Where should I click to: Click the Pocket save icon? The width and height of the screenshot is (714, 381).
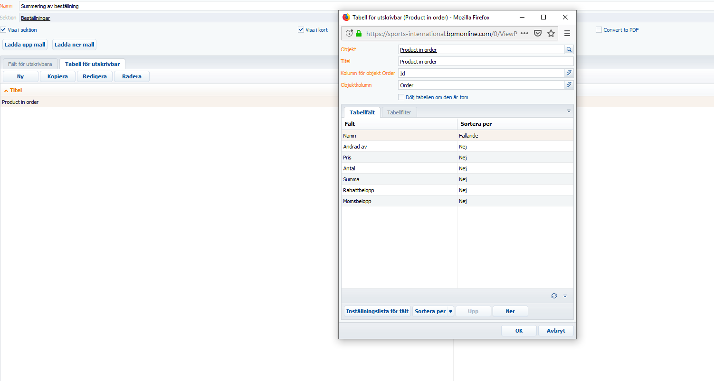(x=538, y=33)
